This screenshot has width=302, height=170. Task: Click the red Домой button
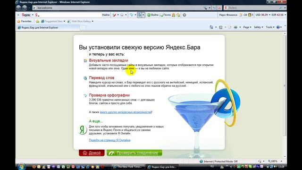coord(92,153)
